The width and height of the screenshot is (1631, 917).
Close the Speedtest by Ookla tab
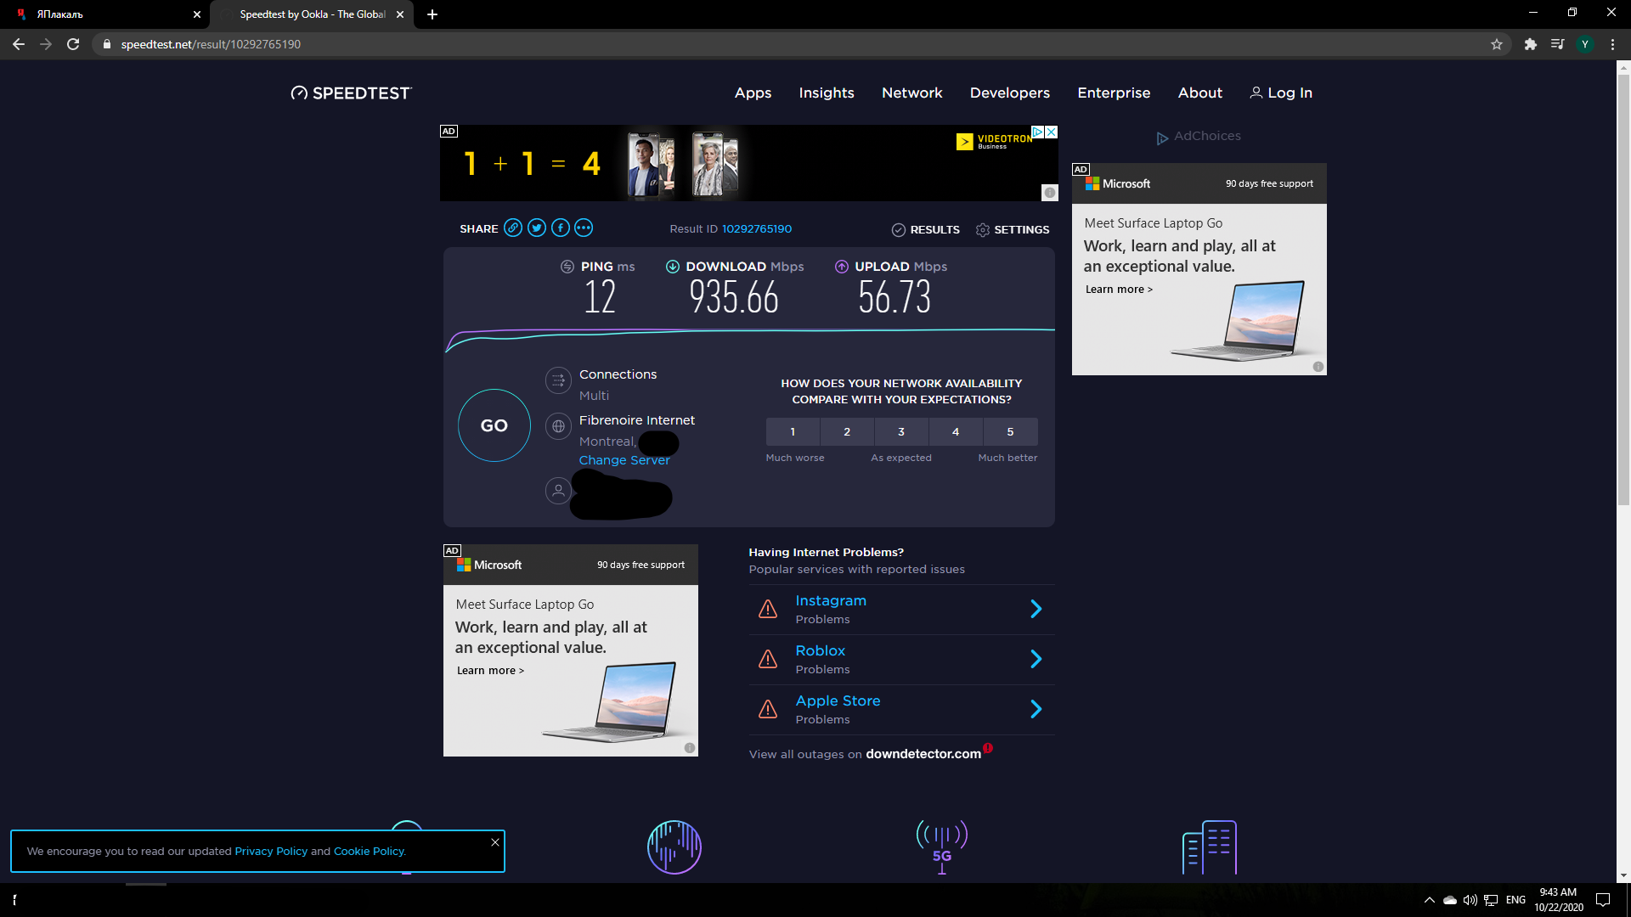tap(400, 14)
